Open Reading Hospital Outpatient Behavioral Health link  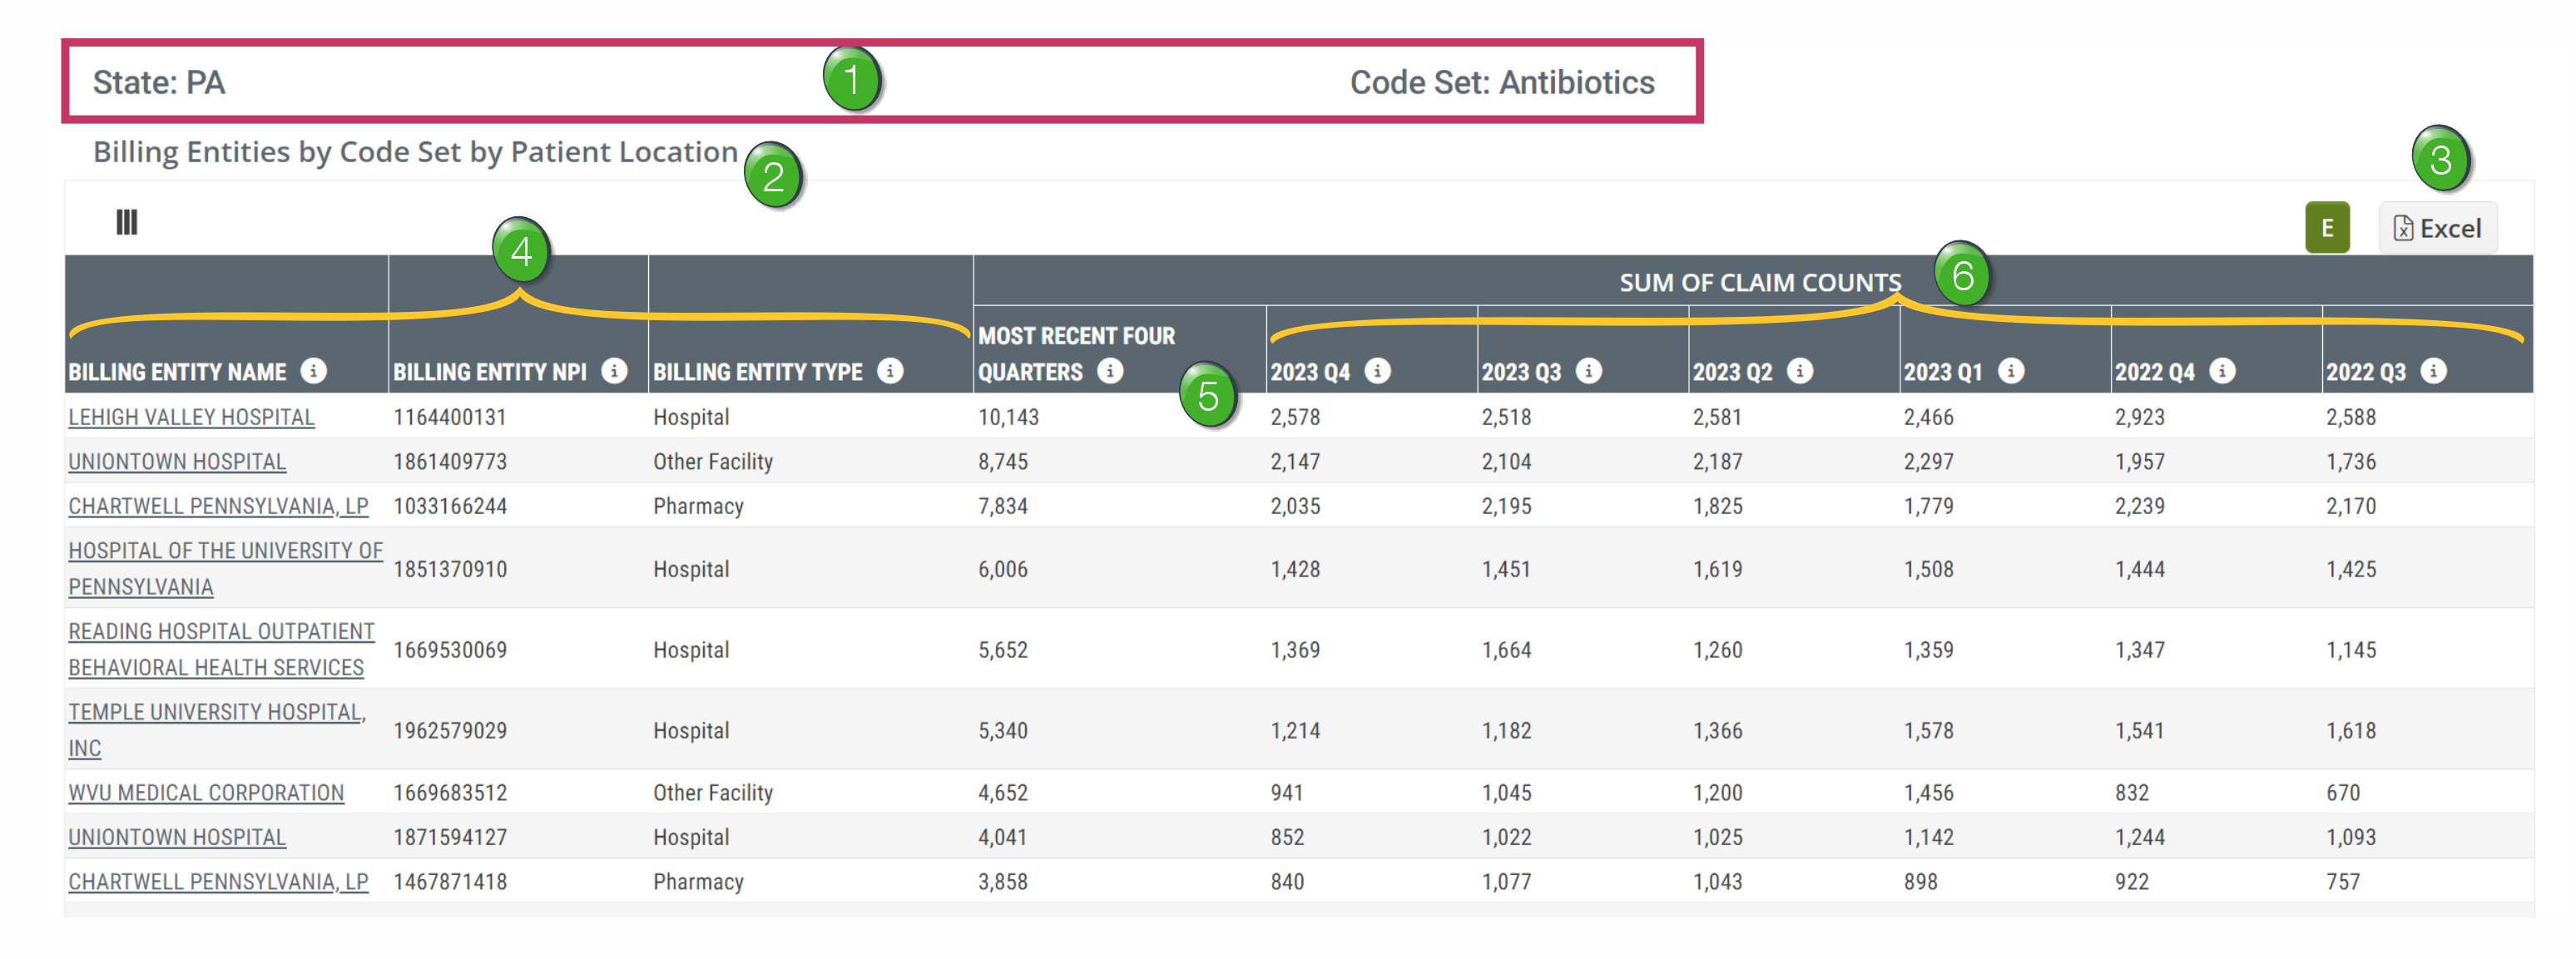(221, 632)
